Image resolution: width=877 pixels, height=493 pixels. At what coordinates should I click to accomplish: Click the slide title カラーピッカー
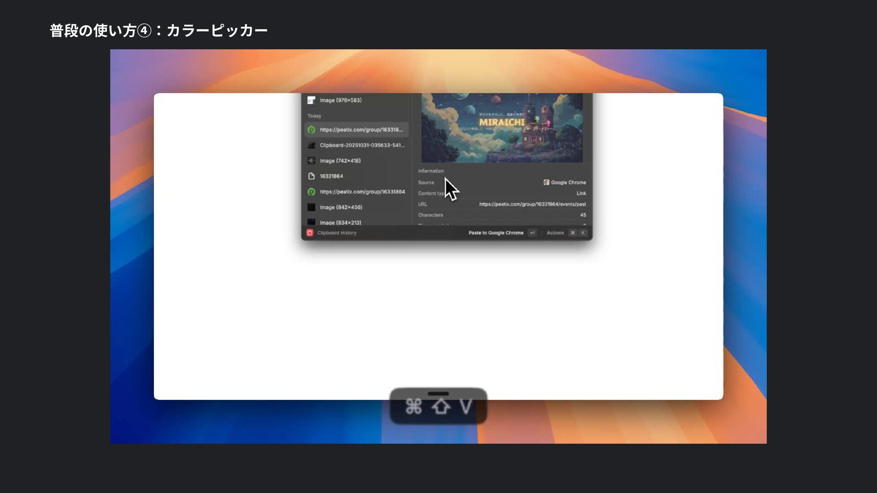point(217,31)
